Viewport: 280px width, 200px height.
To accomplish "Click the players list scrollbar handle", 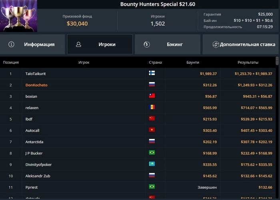I will point(277,61).
